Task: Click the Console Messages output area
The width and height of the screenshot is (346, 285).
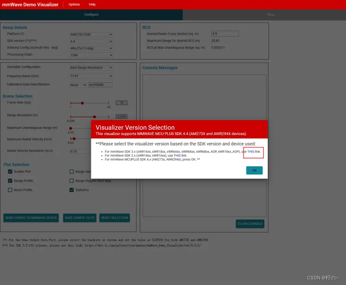Action: point(204,146)
